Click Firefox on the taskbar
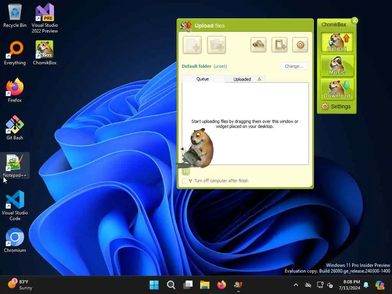The image size is (392, 294). [222, 285]
